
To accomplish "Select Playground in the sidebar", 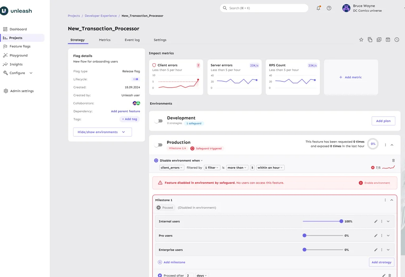I will click(x=19, y=55).
